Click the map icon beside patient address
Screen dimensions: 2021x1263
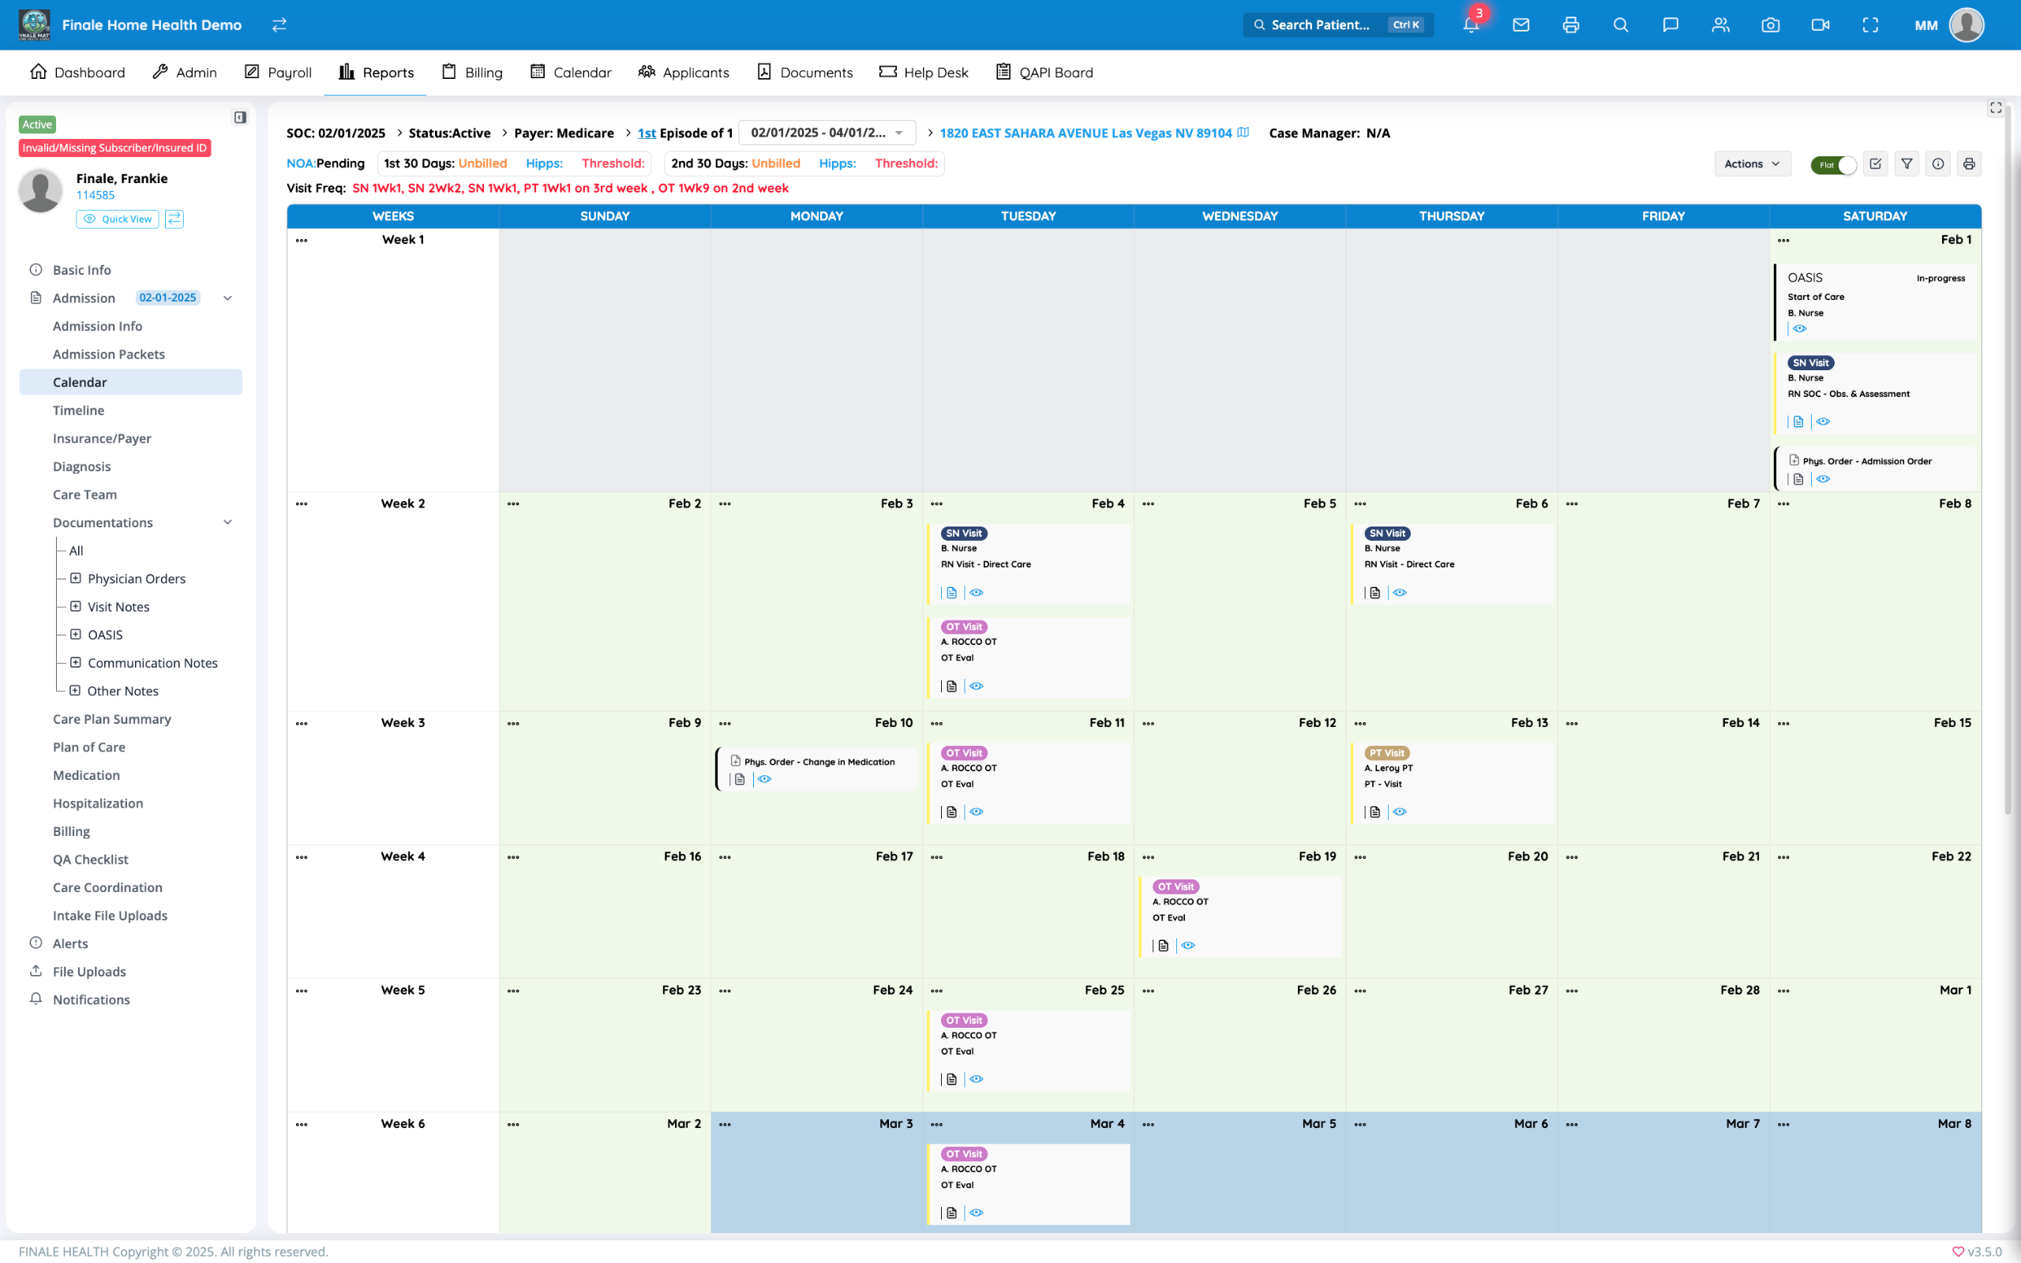tap(1243, 133)
